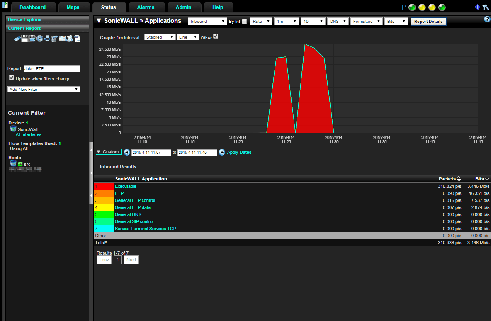Open the Service Terminal Services TCP link
This screenshot has width=491, height=321.
tap(146, 228)
